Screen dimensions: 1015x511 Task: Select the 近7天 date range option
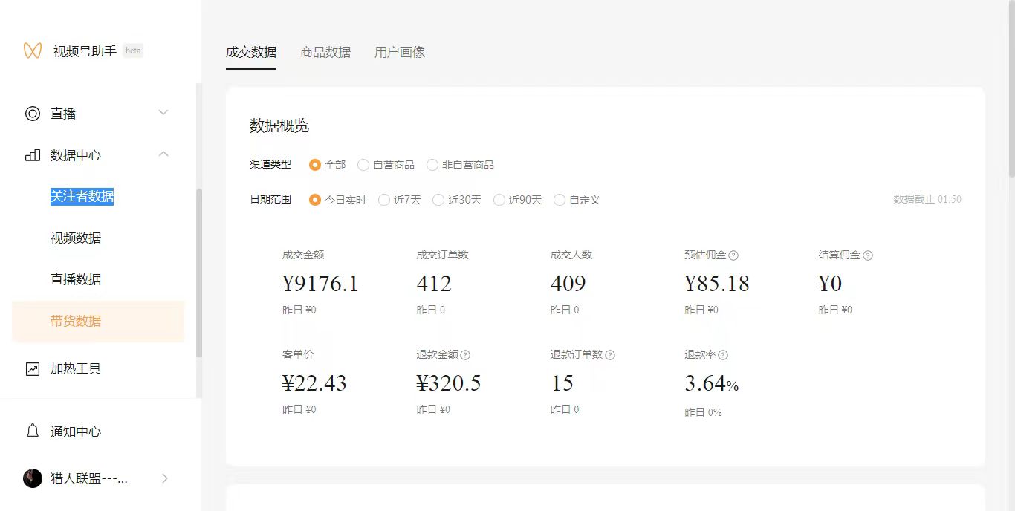384,200
